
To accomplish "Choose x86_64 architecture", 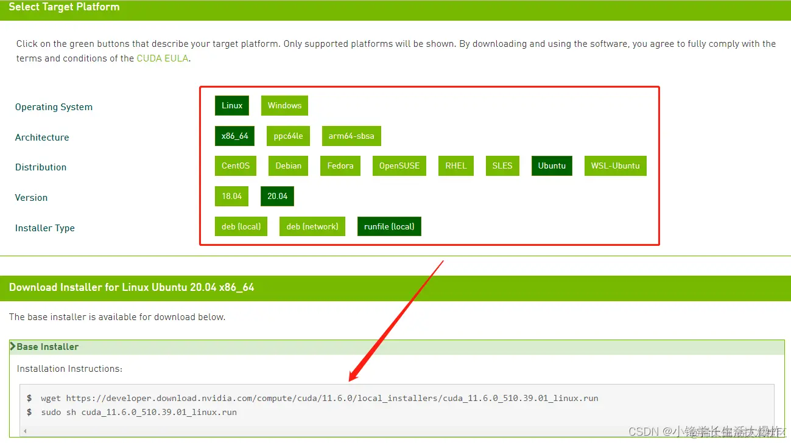I will pyautogui.click(x=234, y=136).
